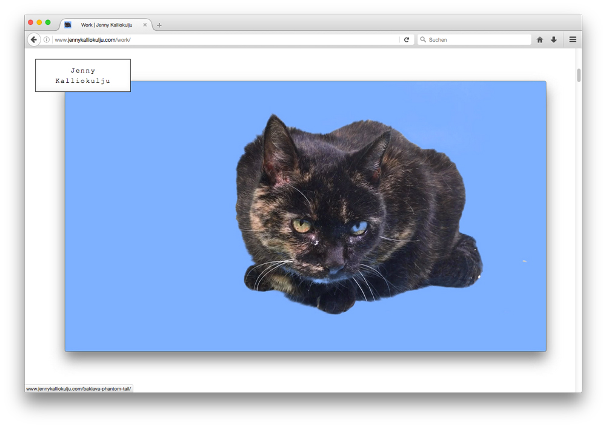Minimize the window with the yellow button
Screen dimensions: 606x427
[x=39, y=22]
